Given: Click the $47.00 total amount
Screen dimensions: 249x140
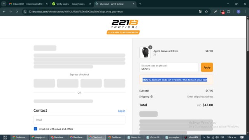Looking at the screenshot, I should pos(208,105).
